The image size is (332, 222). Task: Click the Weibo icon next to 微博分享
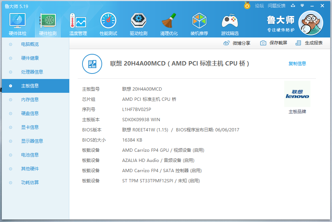226,43
